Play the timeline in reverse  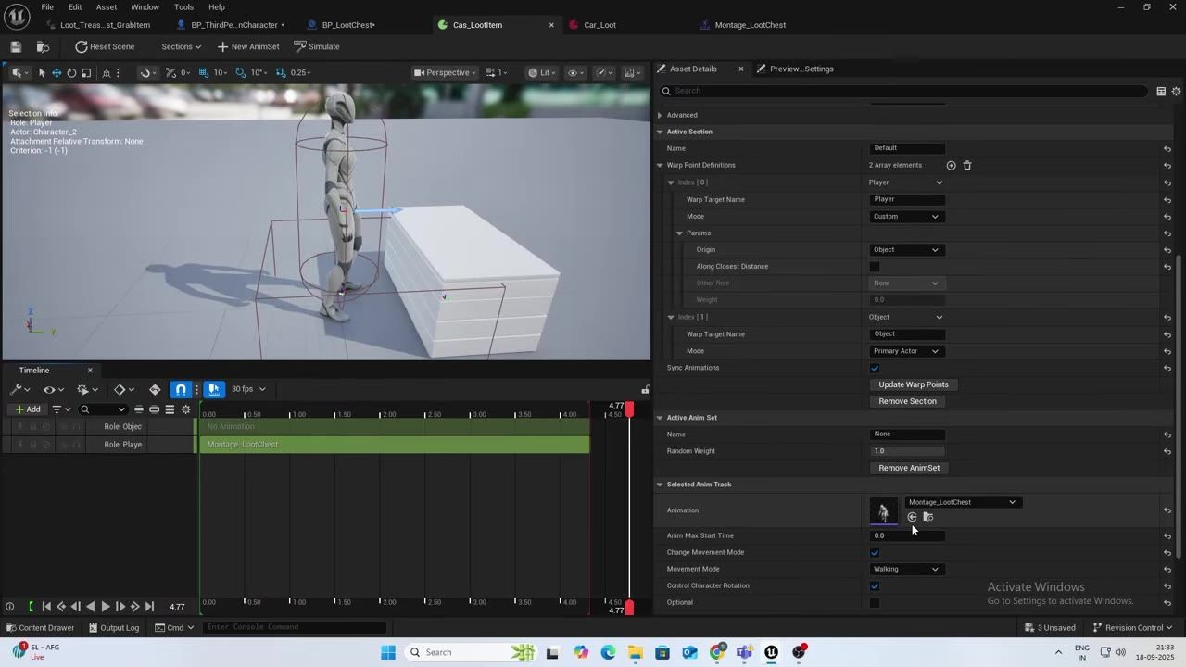point(91,607)
